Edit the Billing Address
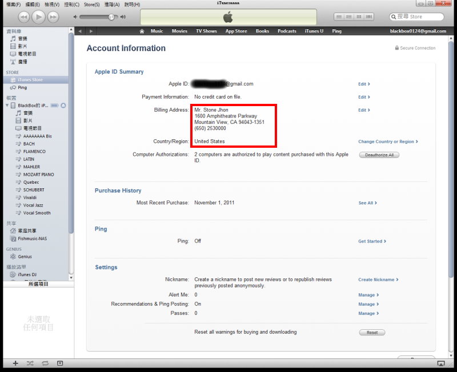The height and width of the screenshot is (372, 457). tap(364, 110)
